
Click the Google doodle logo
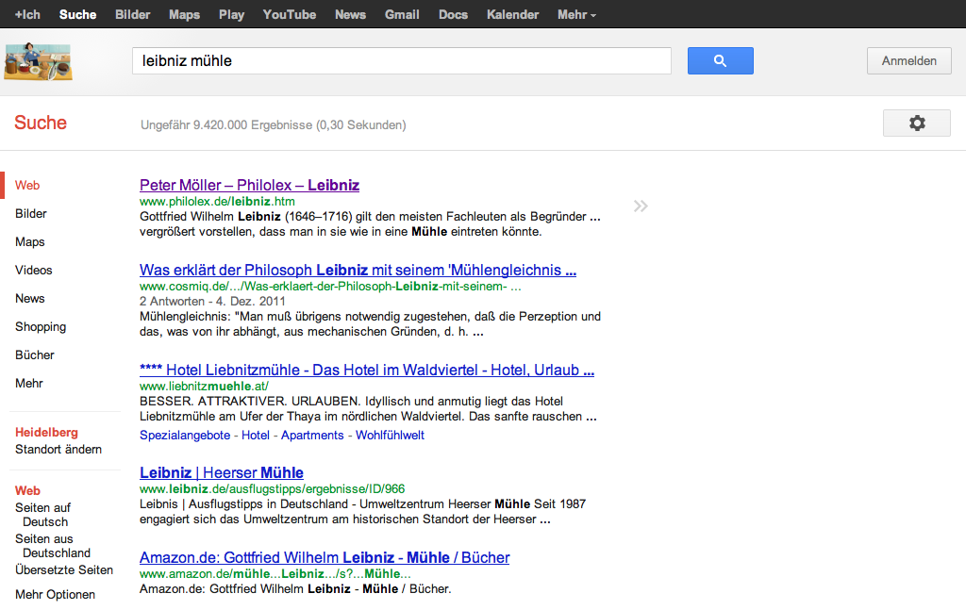pos(38,61)
